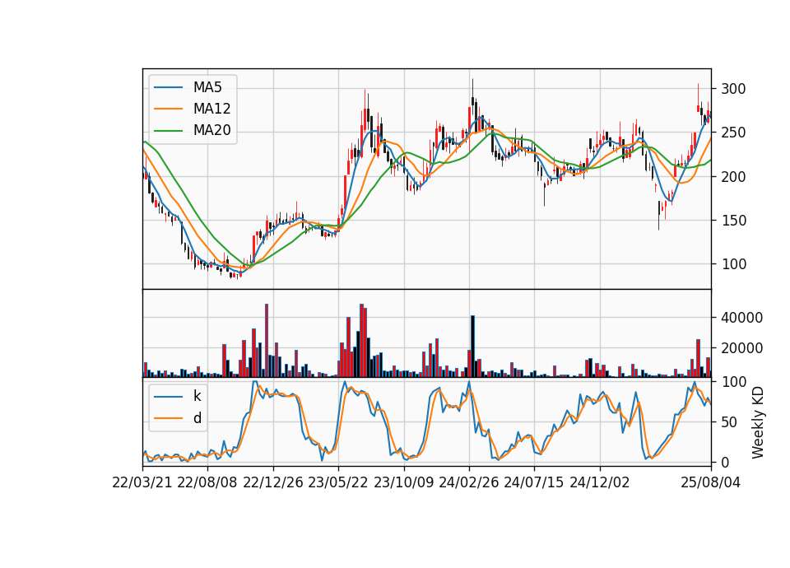Click the 23/10/09 date label
790x568 pixels.
point(403,482)
